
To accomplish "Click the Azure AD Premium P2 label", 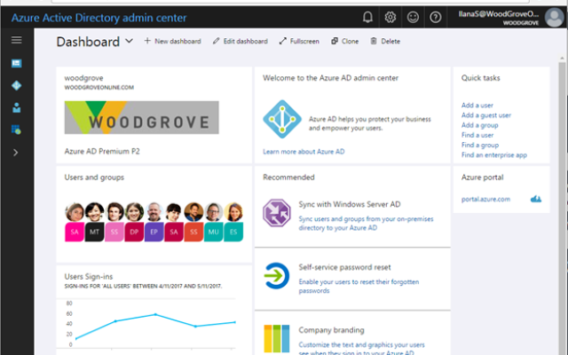I will click(102, 151).
